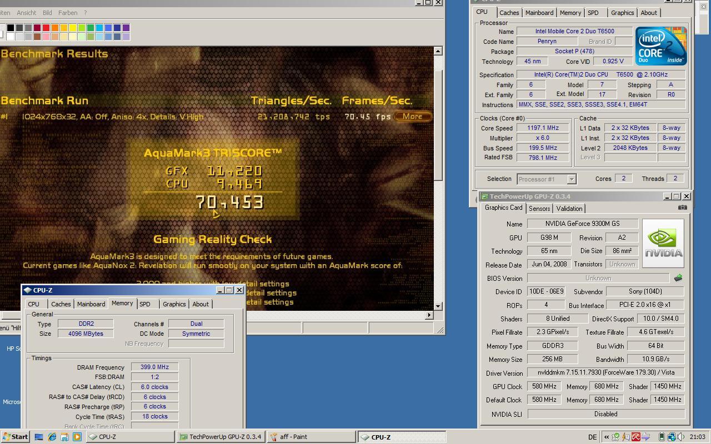Click the messenger chat tray icon
The height and width of the screenshot is (444, 711).
click(626, 437)
